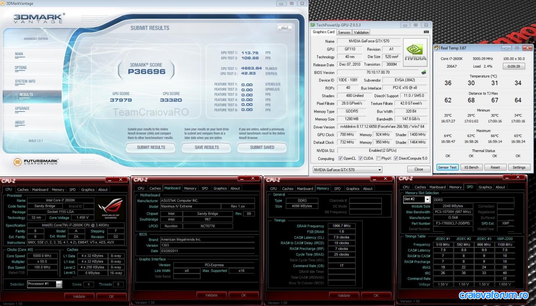Image resolution: width=536 pixels, height=306 pixels.
Task: Enable the PhysX checkbox in GPU-Z
Action: 378,158
